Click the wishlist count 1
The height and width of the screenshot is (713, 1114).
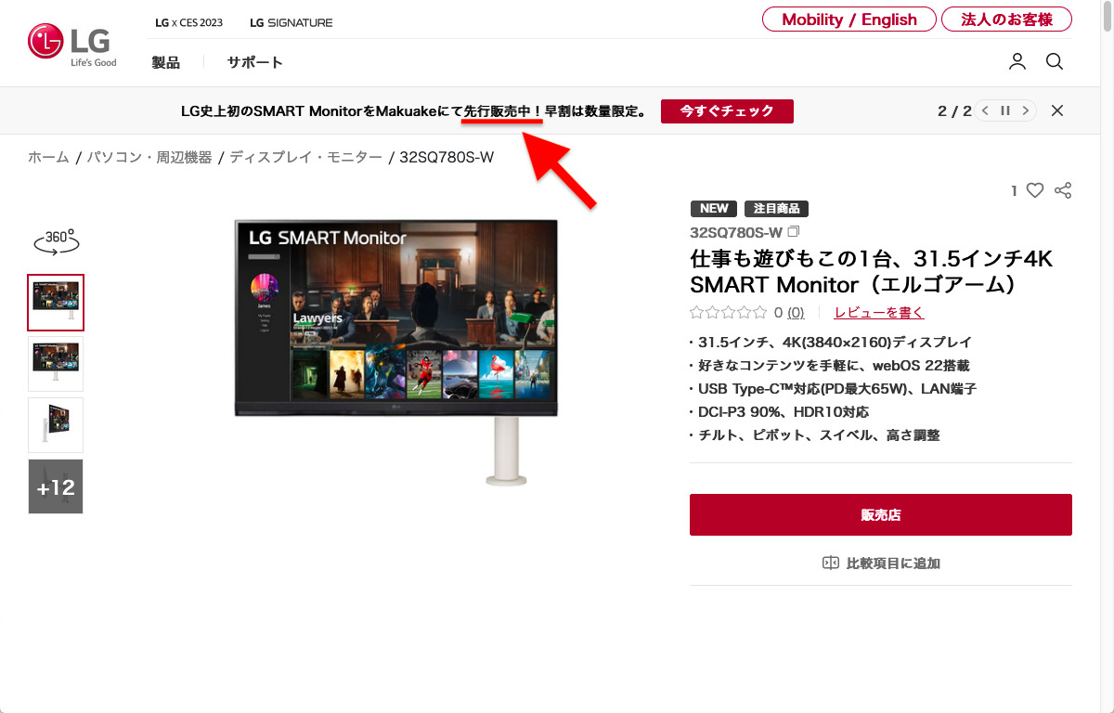tap(1015, 190)
